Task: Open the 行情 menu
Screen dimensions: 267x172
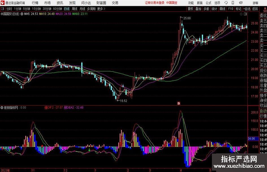Action: point(35,3)
